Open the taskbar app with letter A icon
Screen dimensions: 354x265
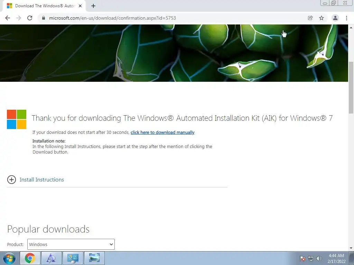coord(51,258)
